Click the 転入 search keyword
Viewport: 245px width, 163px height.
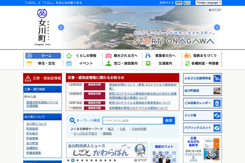click(x=111, y=129)
